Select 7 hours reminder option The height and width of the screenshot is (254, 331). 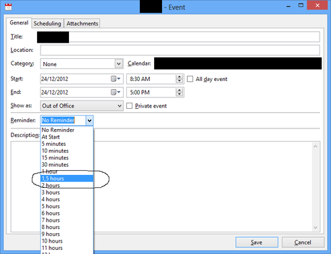(x=67, y=220)
